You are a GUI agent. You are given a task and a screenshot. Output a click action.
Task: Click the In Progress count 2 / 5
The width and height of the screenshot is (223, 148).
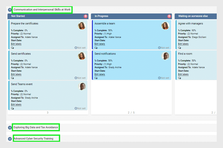click(x=131, y=113)
